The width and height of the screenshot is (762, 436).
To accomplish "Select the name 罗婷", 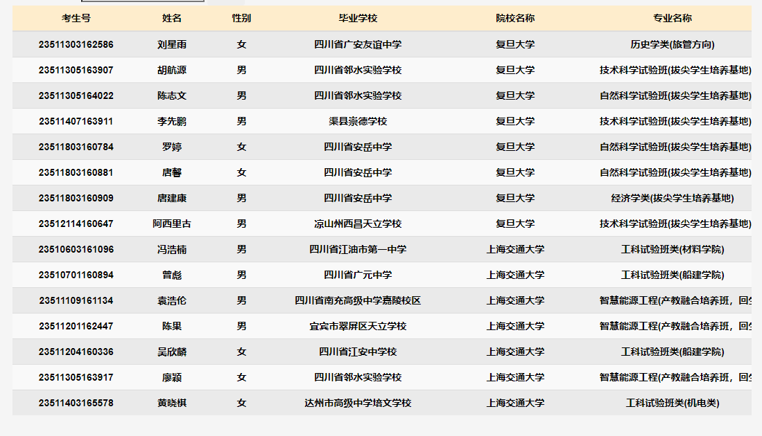I will pos(171,147).
